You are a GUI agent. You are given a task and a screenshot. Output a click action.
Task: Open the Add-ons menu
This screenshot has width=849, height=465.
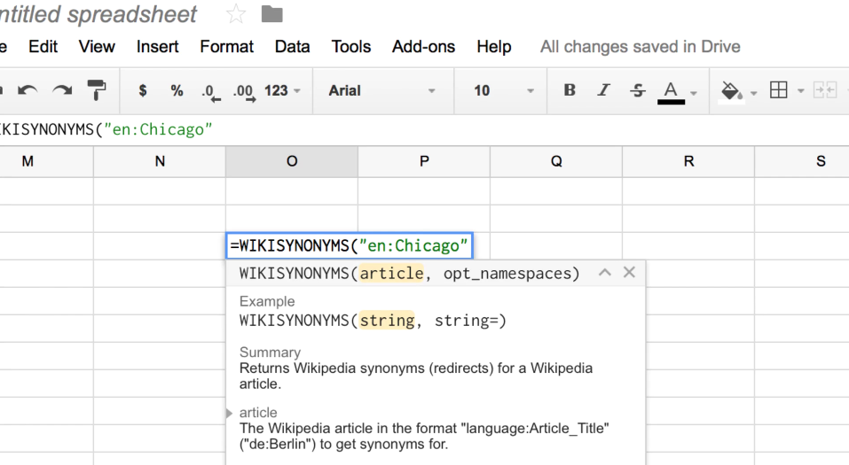click(x=423, y=47)
